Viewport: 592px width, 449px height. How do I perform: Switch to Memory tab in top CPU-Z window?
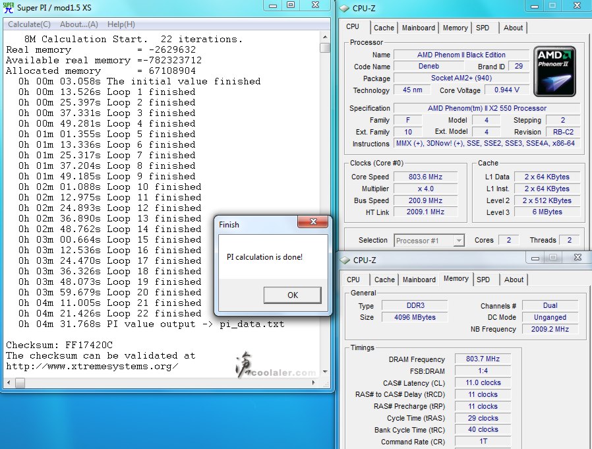tap(455, 28)
